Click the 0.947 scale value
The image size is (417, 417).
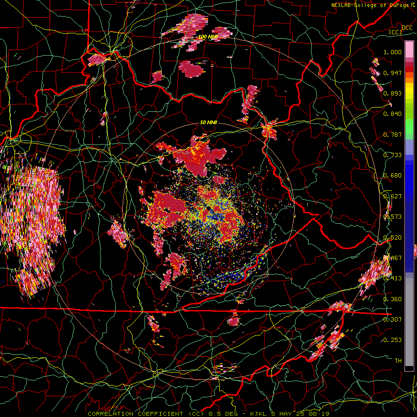click(392, 73)
